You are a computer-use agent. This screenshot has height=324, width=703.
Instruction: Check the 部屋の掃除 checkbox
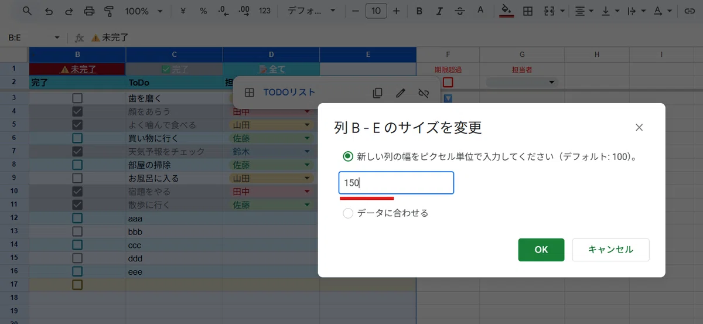tap(77, 165)
